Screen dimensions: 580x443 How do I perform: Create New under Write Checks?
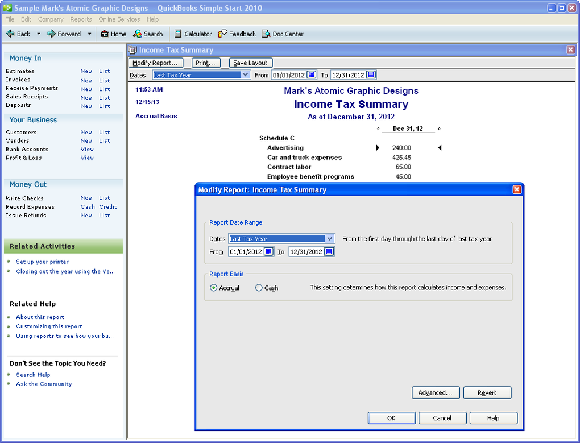pyautogui.click(x=86, y=198)
